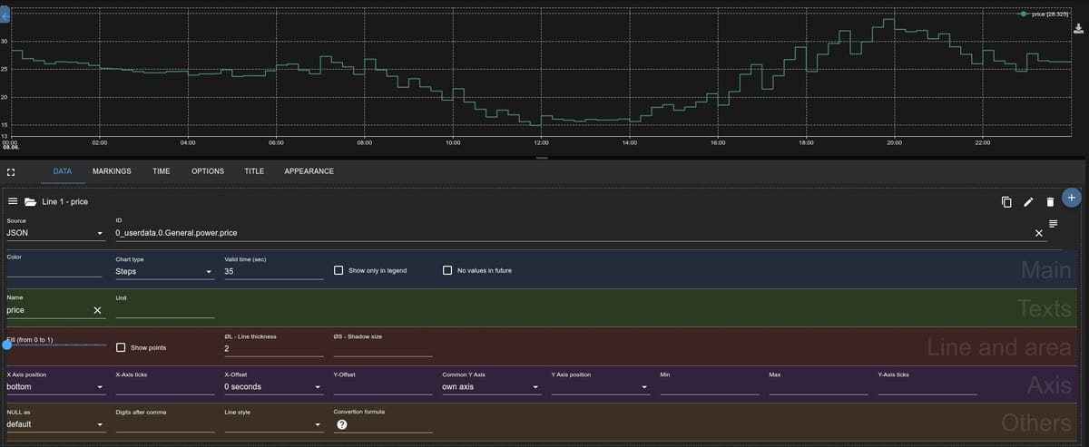Viewport: 1089px width, 447px height.
Task: Open Common Y Axis own axis dropdown
Action: tap(491, 387)
